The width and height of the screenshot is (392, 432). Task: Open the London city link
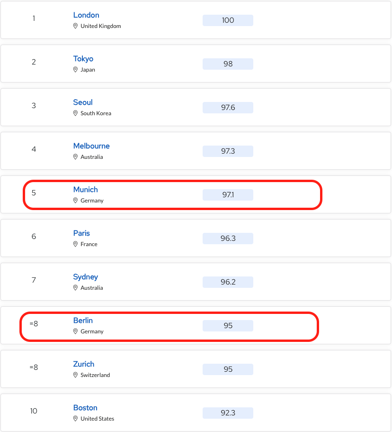(86, 15)
